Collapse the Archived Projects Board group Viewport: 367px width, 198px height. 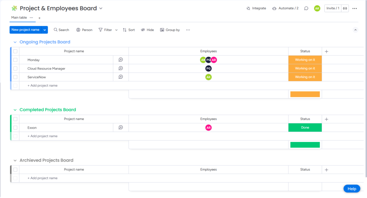point(15,160)
